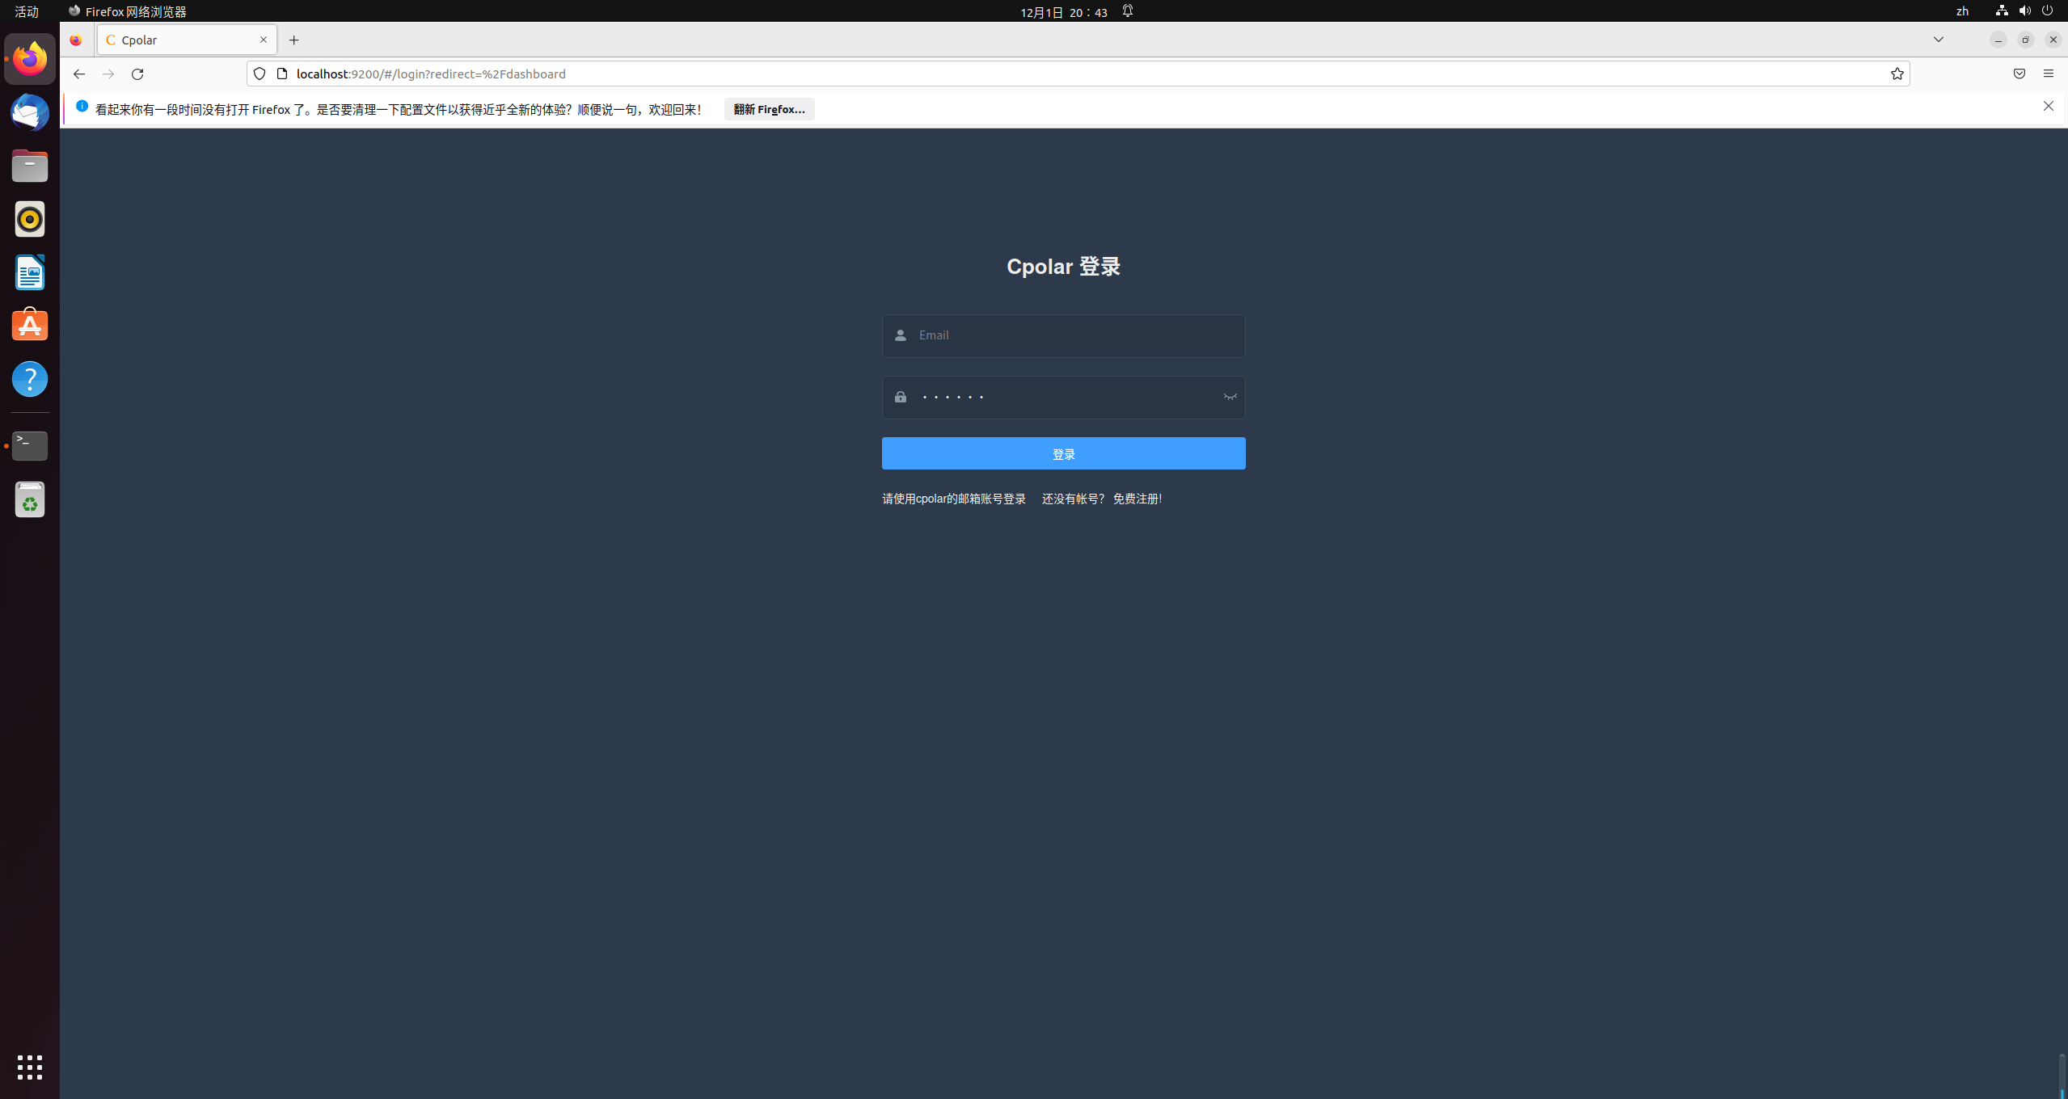The height and width of the screenshot is (1099, 2068).
Task: Open Terminal from the dock
Action: 30,445
